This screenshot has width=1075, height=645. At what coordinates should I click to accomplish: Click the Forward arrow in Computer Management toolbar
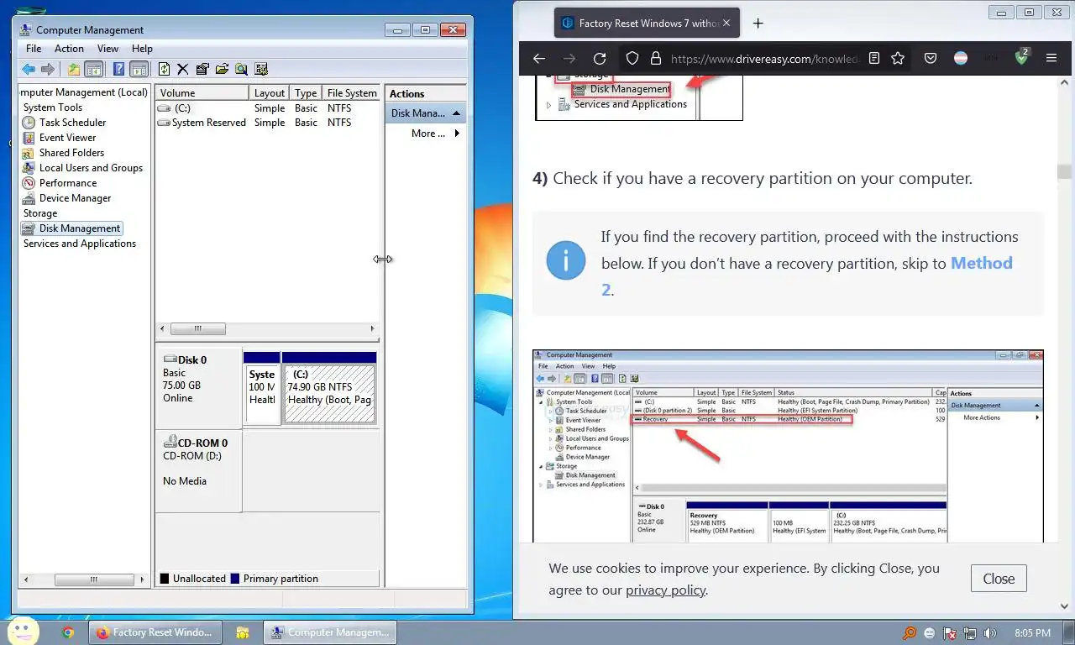coord(48,69)
